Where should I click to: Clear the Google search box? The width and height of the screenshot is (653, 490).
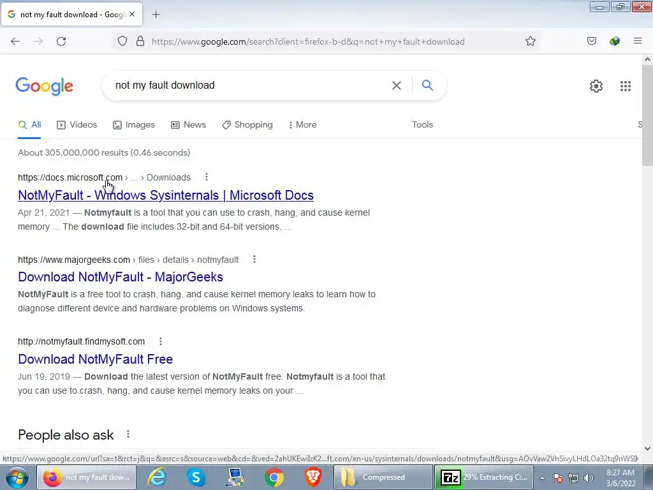coord(397,85)
